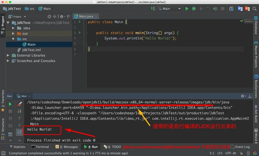
Task: Start debugging with the Debug bug icon
Action: coord(194,9)
